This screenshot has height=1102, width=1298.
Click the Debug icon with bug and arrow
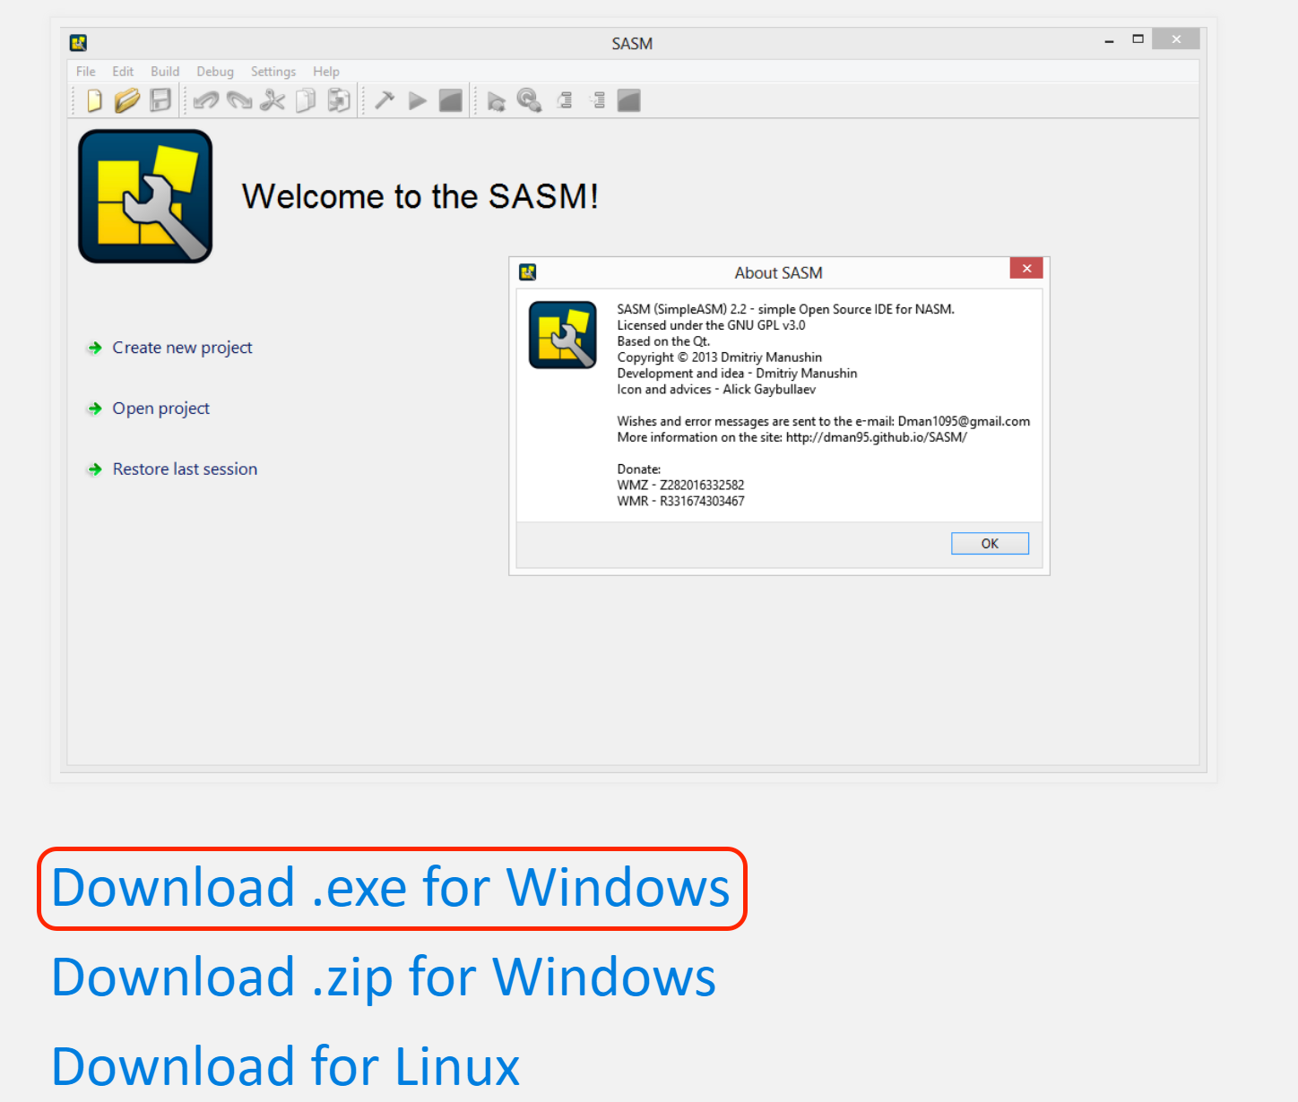[x=496, y=101]
